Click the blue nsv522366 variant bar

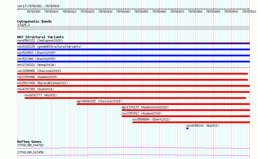pos(133,62)
